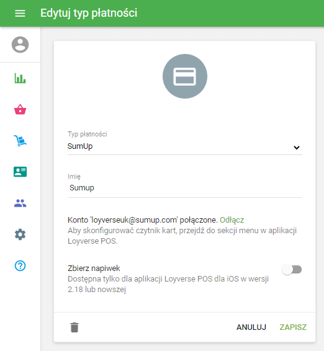Toggle the Zbierz napiwek switch
This screenshot has height=351, width=324.
(292, 269)
